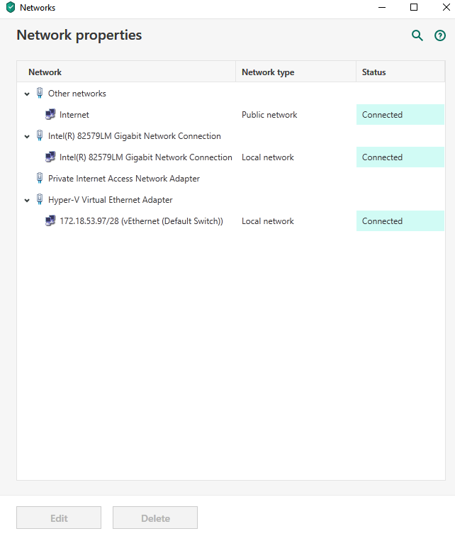Image resolution: width=455 pixels, height=536 pixels.
Task: Click the search magnifier icon
Action: 417,35
